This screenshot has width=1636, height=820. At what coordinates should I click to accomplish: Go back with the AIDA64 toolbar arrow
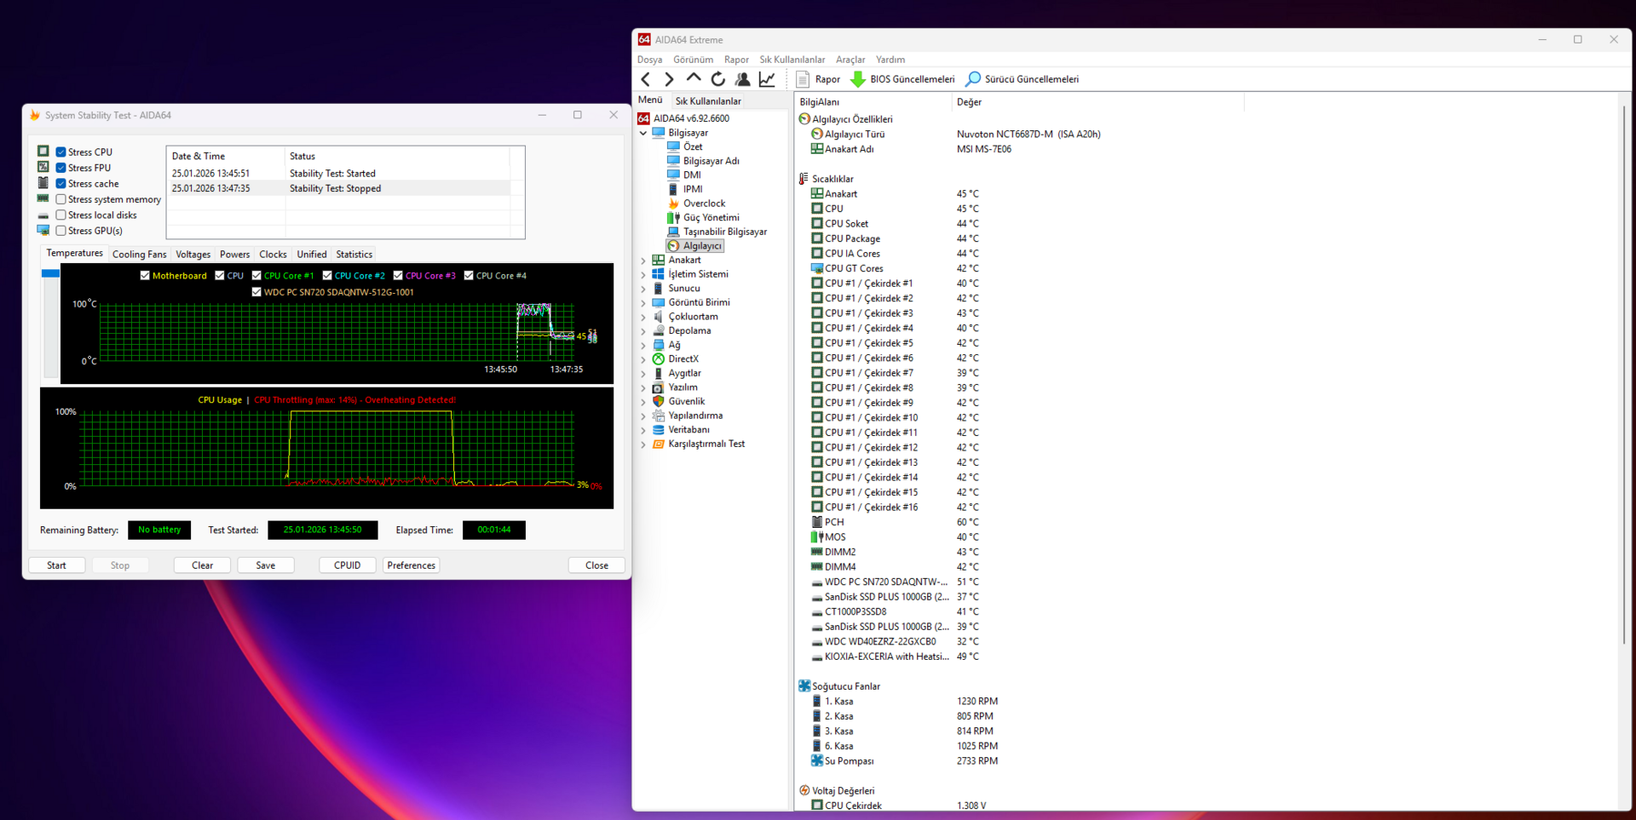(x=646, y=79)
